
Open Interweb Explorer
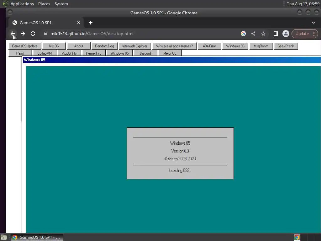click(135, 46)
